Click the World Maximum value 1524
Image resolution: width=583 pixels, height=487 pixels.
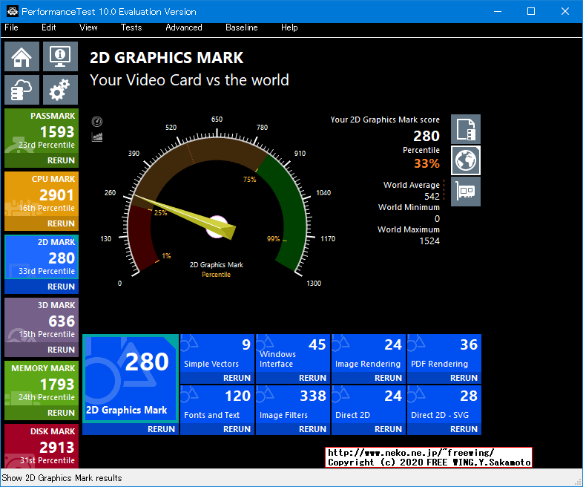click(429, 241)
